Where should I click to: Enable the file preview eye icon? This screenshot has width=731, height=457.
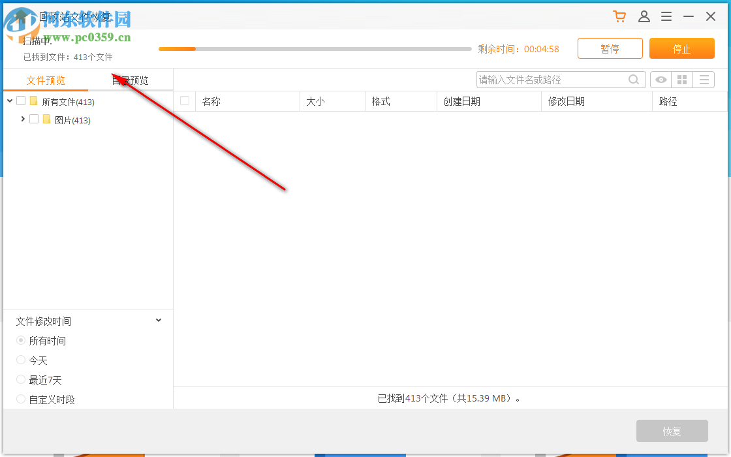click(x=660, y=79)
